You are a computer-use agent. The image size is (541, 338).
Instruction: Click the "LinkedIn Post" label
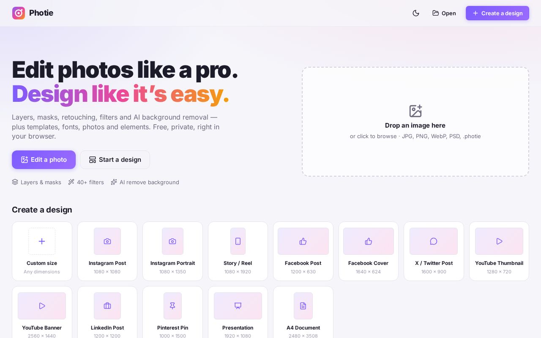click(x=107, y=328)
